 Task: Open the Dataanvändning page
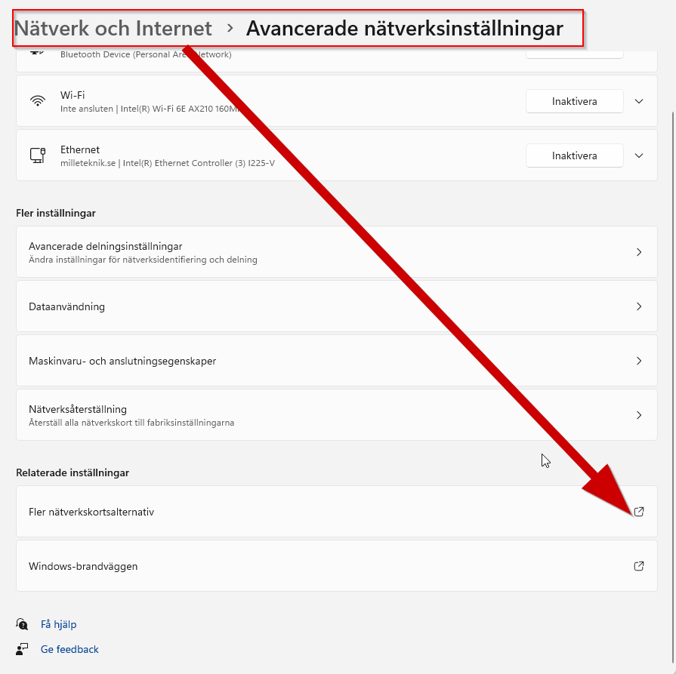337,306
